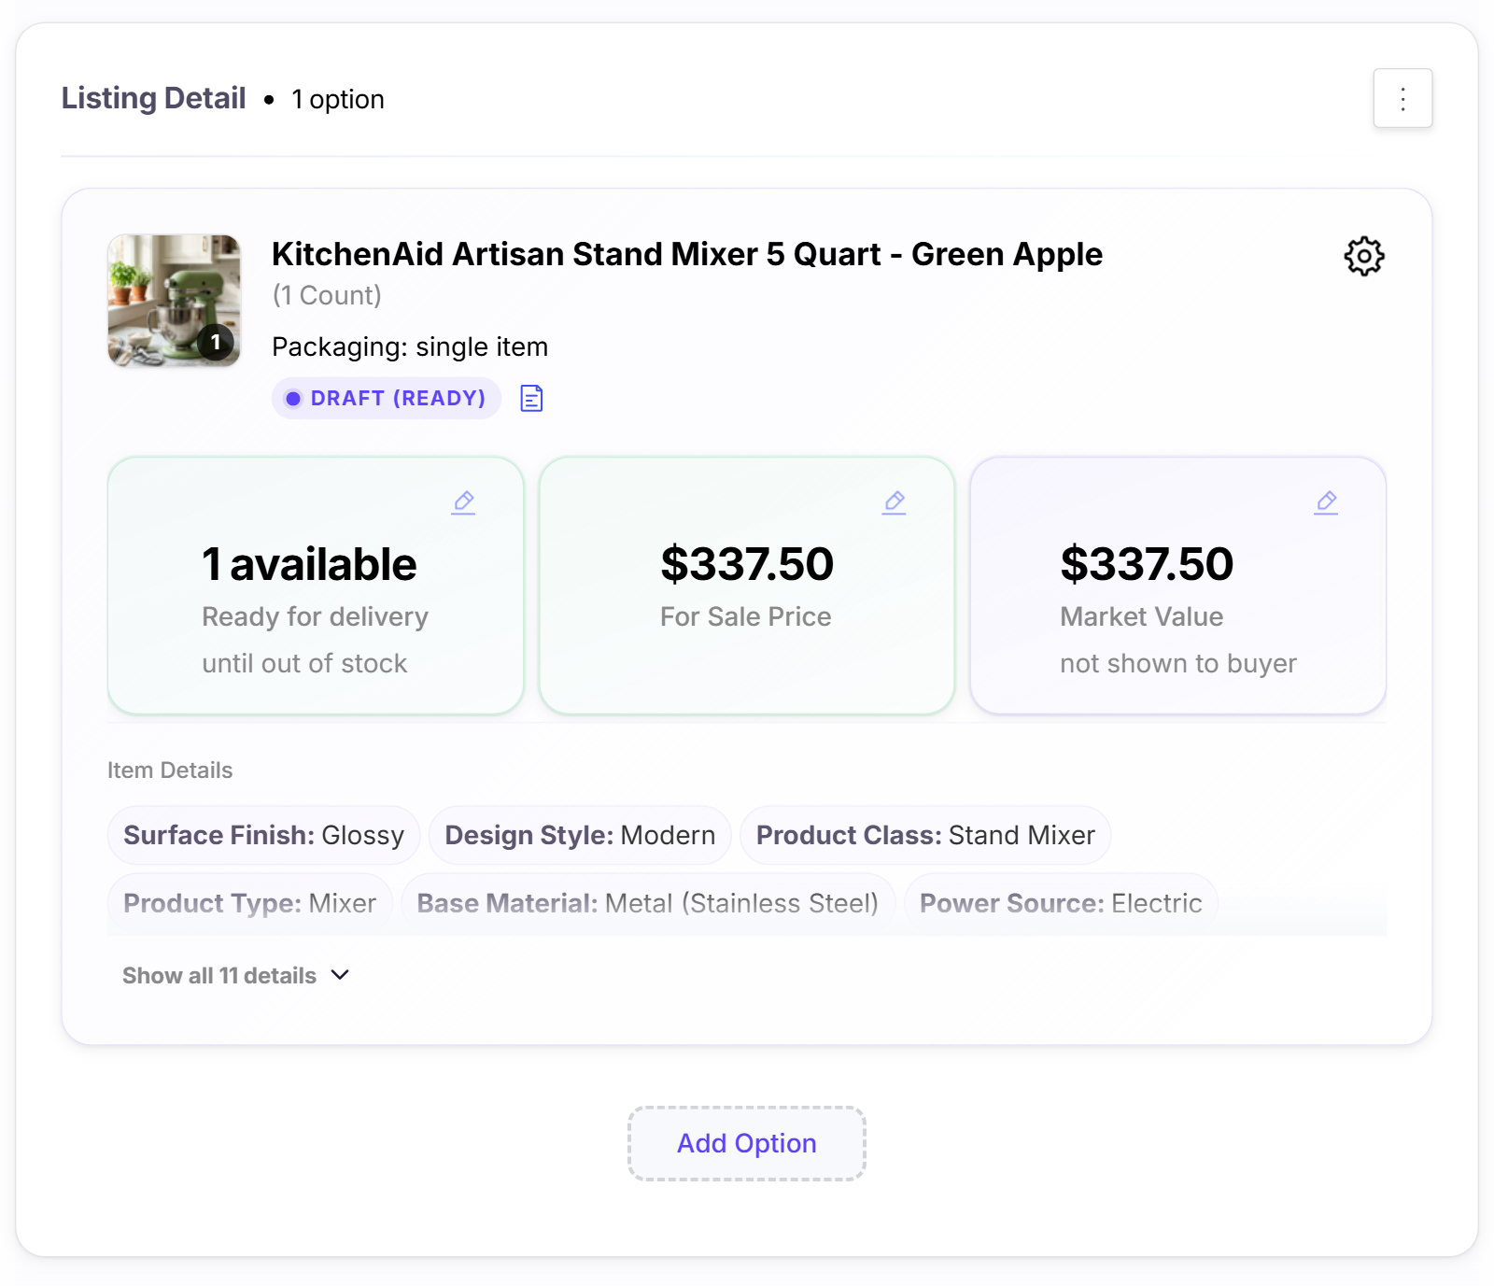Toggle the Power Source: Electric chip
Screen dimensions: 1494x1286
click(x=1060, y=902)
